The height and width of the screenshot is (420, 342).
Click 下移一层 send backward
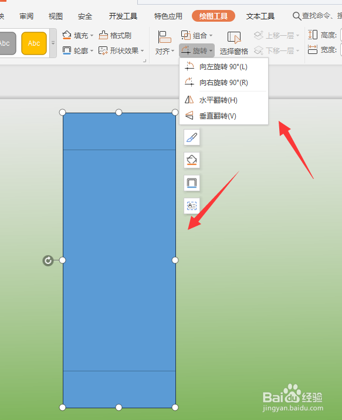point(274,50)
